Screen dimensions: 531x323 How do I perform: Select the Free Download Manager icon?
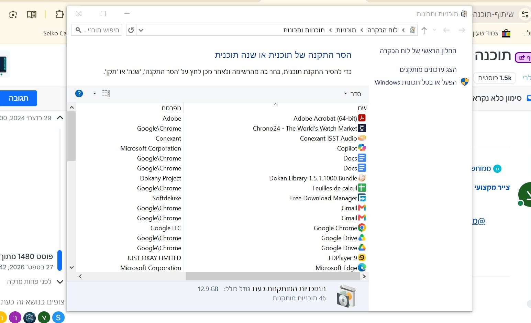click(x=362, y=198)
